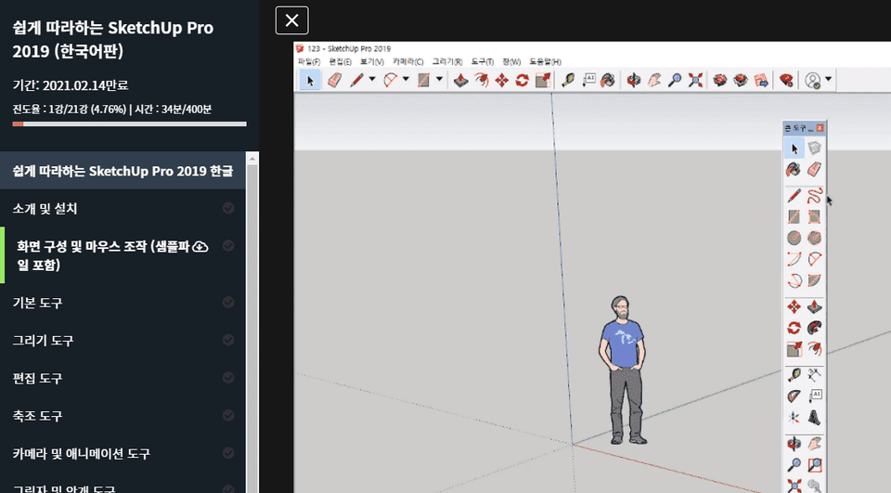Screen dimensions: 891x493
Task: Select the Zoom magnifier in top toolbar
Action: point(675,80)
